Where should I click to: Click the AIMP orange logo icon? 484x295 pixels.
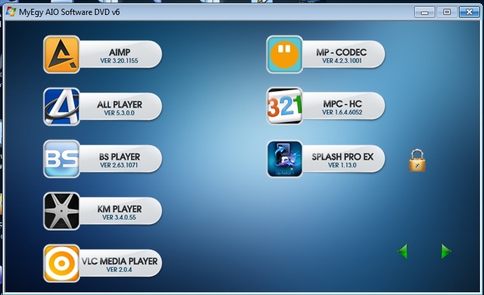point(62,54)
